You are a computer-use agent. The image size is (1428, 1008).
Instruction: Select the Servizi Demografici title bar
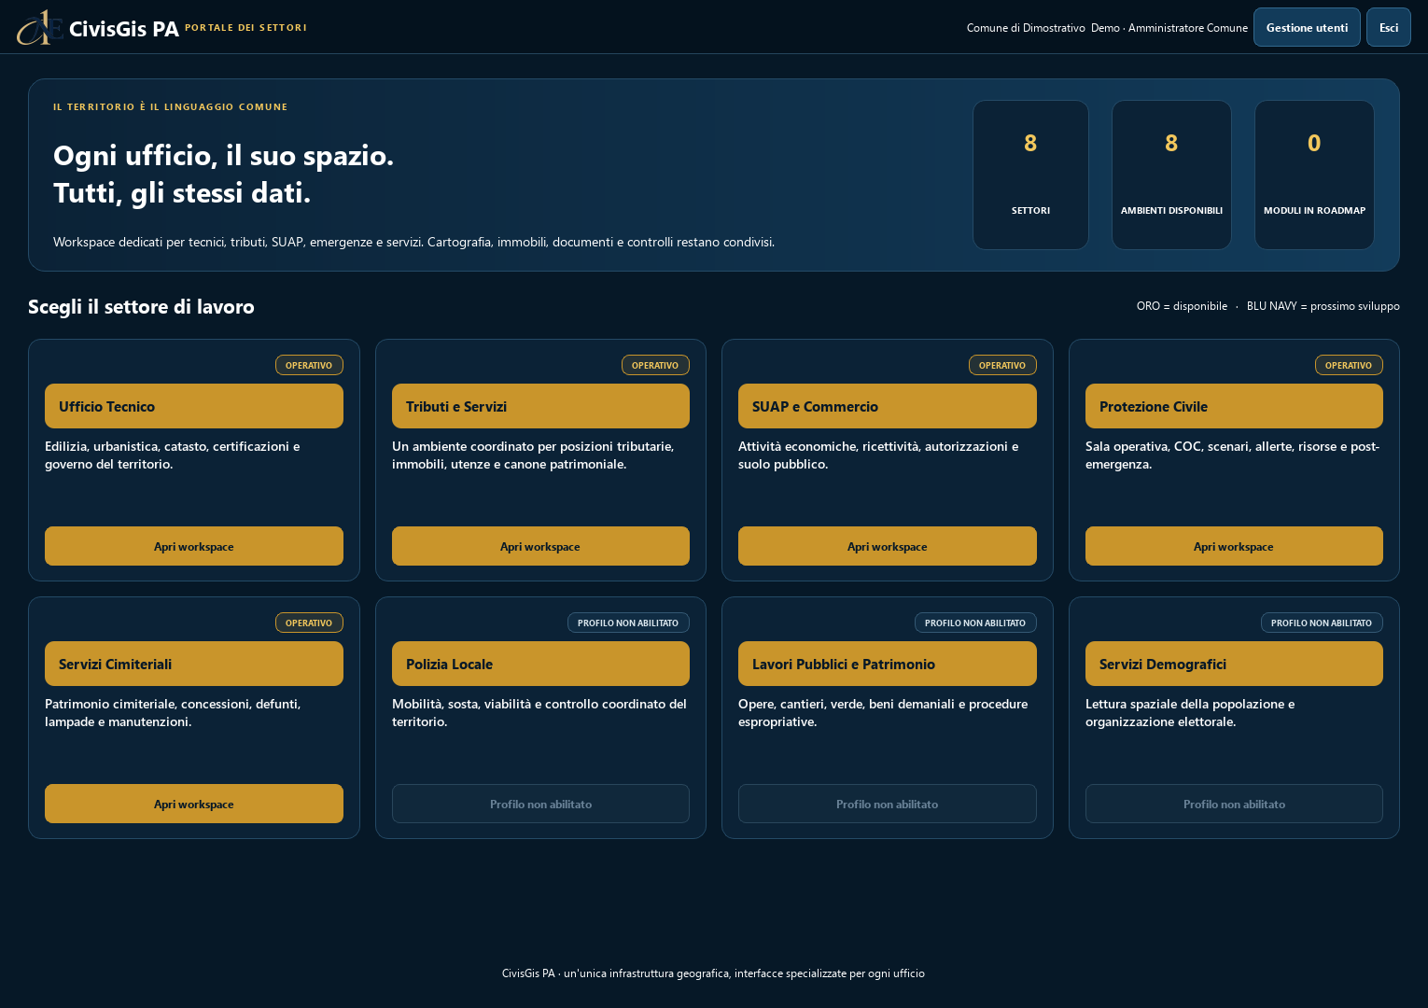click(x=1234, y=664)
